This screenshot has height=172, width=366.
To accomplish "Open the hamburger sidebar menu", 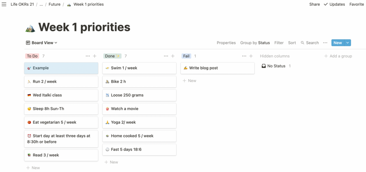I will tap(4, 4).
